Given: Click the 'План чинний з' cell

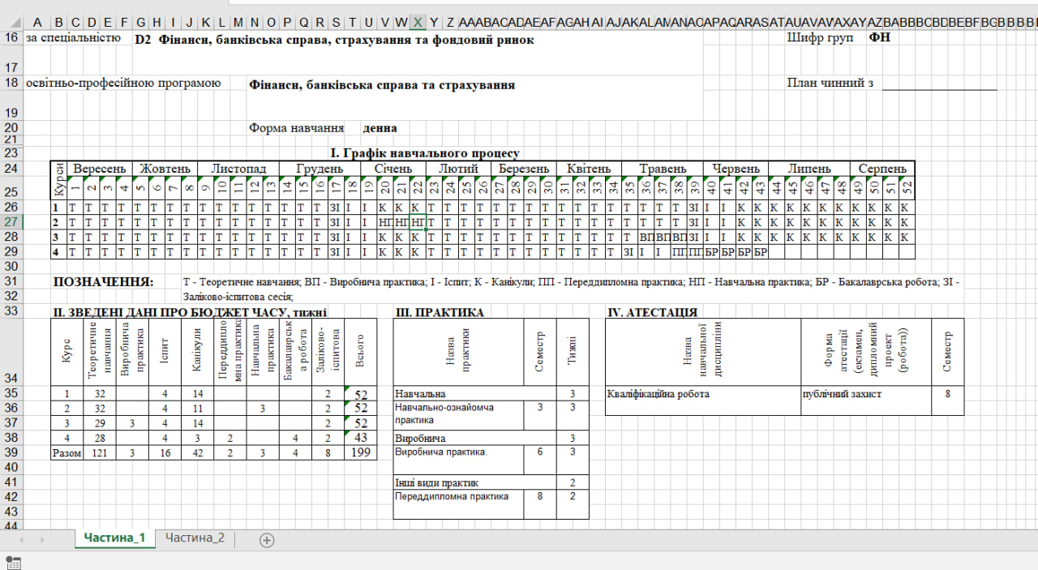Looking at the screenshot, I should (x=830, y=83).
